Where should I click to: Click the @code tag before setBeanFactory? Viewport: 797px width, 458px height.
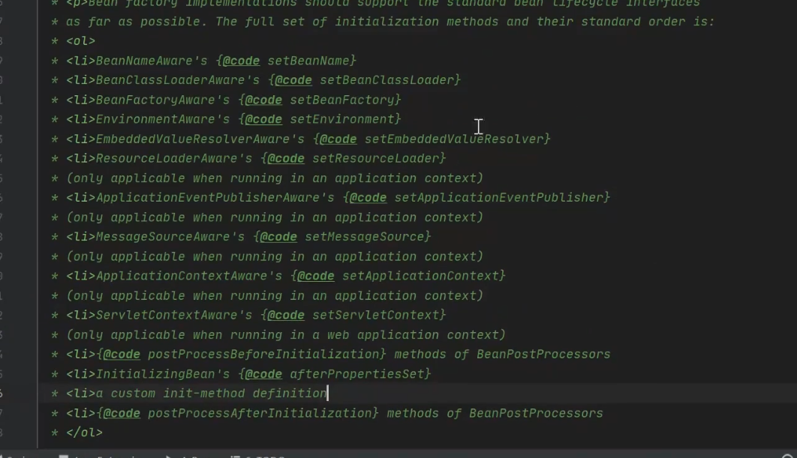click(264, 100)
